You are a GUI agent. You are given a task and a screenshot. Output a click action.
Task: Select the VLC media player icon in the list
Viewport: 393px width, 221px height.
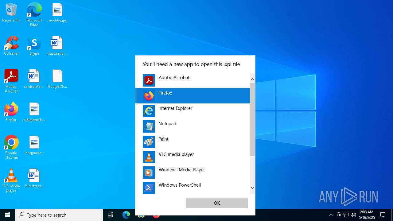(149, 157)
